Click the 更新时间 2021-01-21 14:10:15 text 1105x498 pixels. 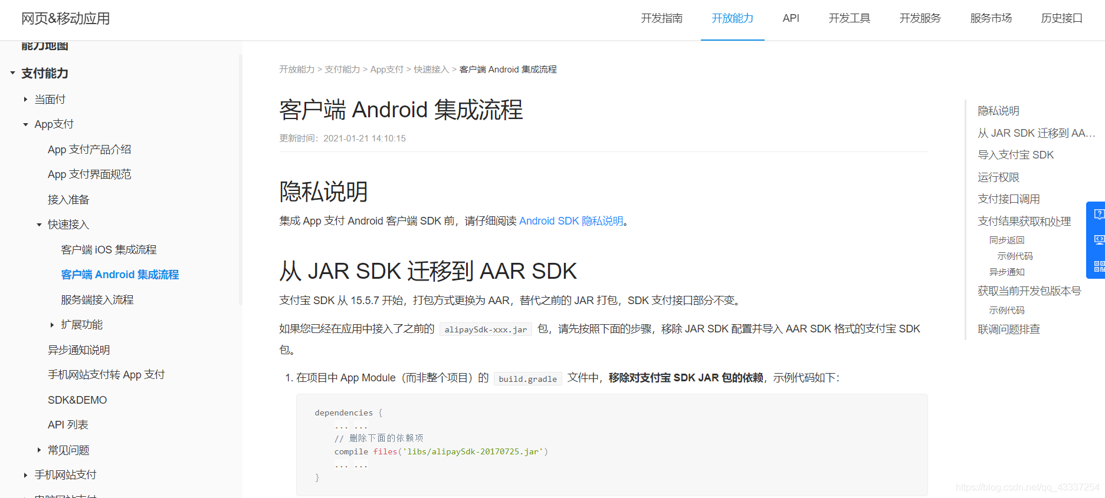click(342, 138)
